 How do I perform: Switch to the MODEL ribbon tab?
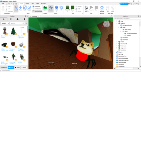click(27, 4)
